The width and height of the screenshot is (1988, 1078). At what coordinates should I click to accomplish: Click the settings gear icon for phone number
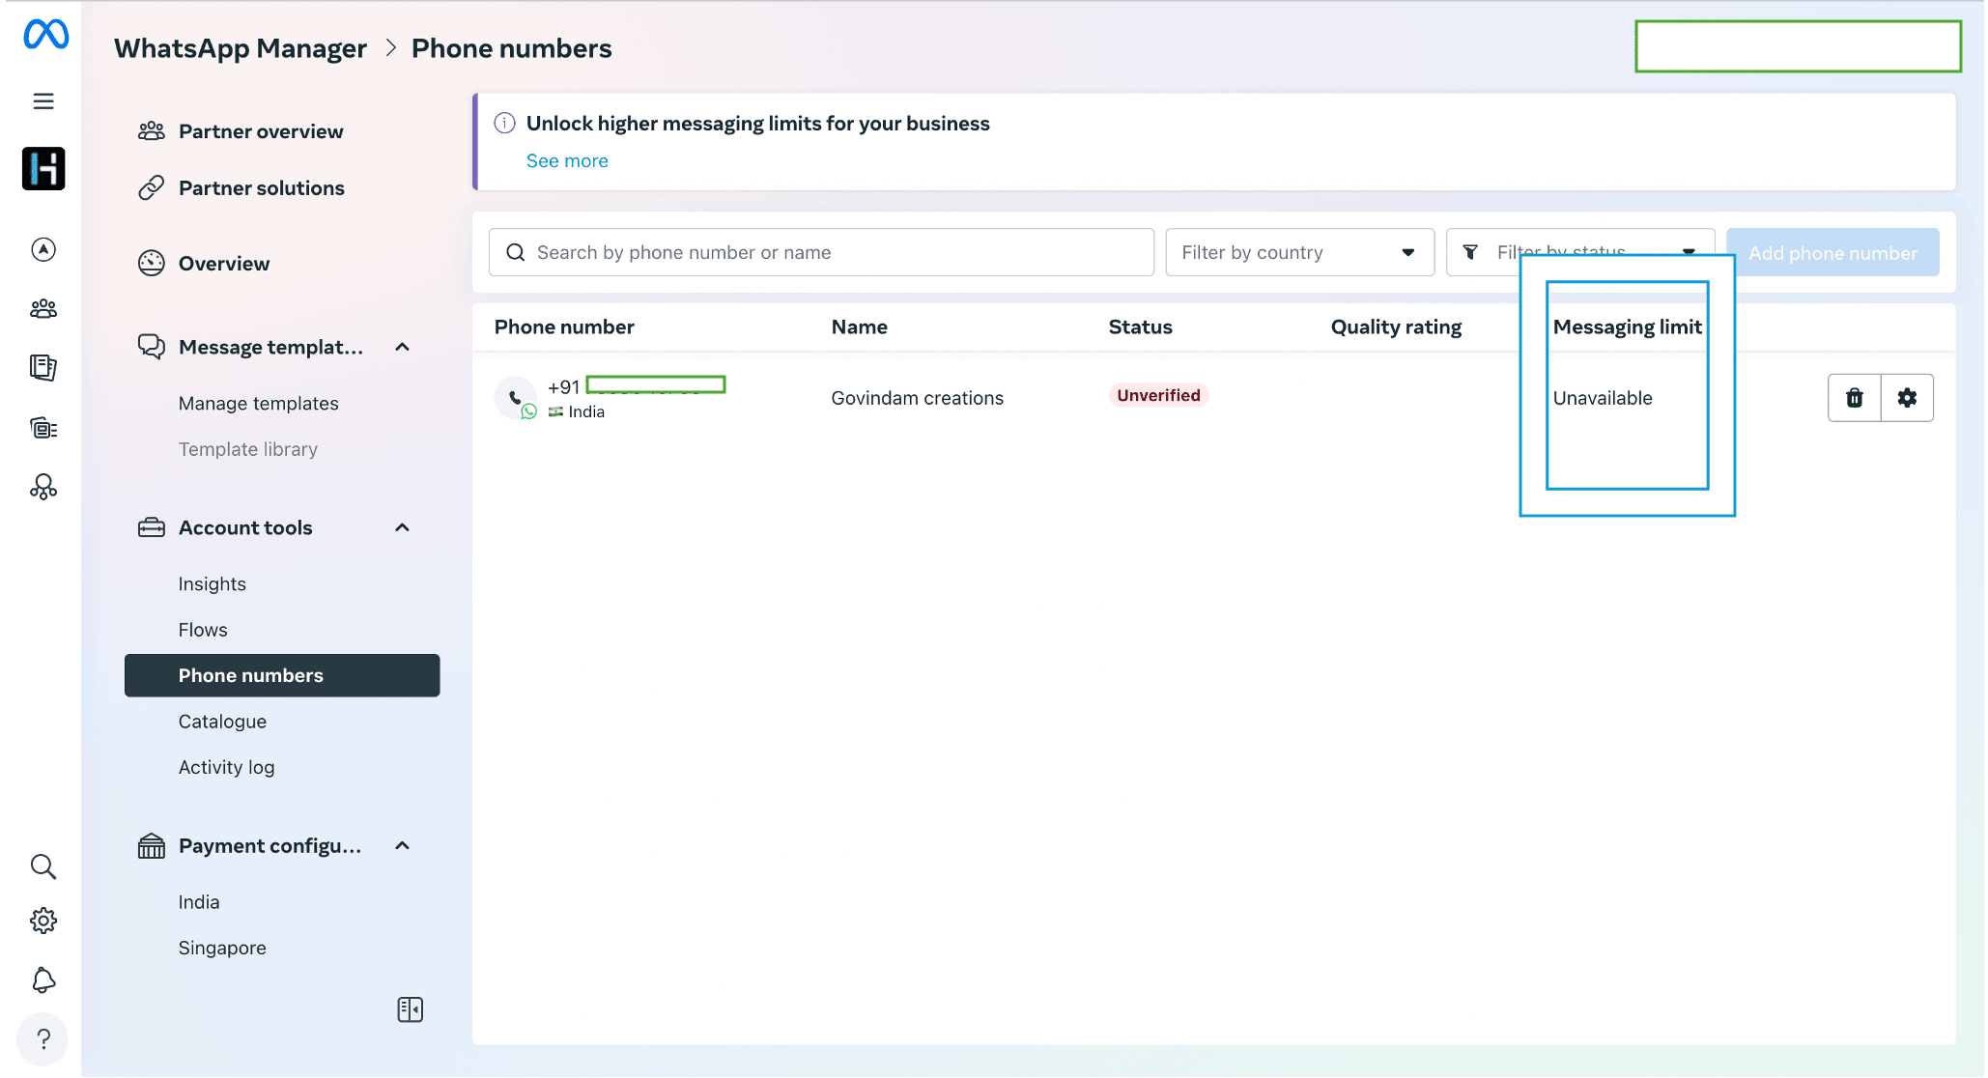click(1907, 397)
